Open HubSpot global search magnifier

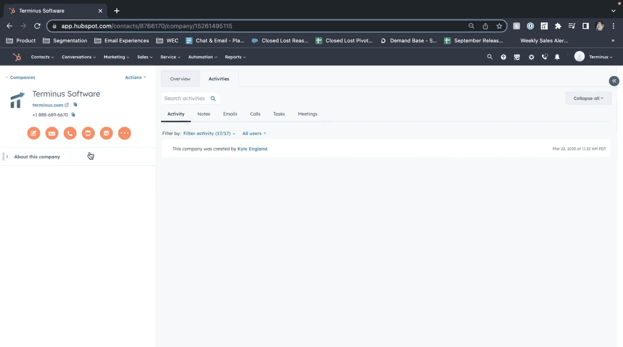(490, 57)
